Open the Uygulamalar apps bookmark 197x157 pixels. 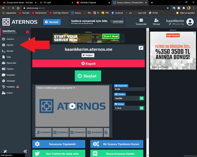tap(9, 13)
